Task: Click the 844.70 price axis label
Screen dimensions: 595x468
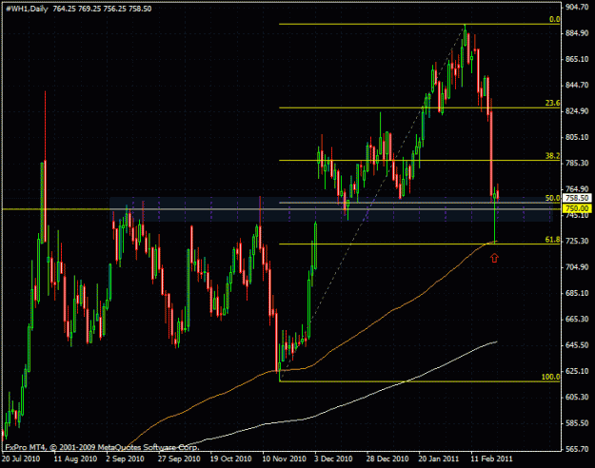Action: pyautogui.click(x=577, y=85)
